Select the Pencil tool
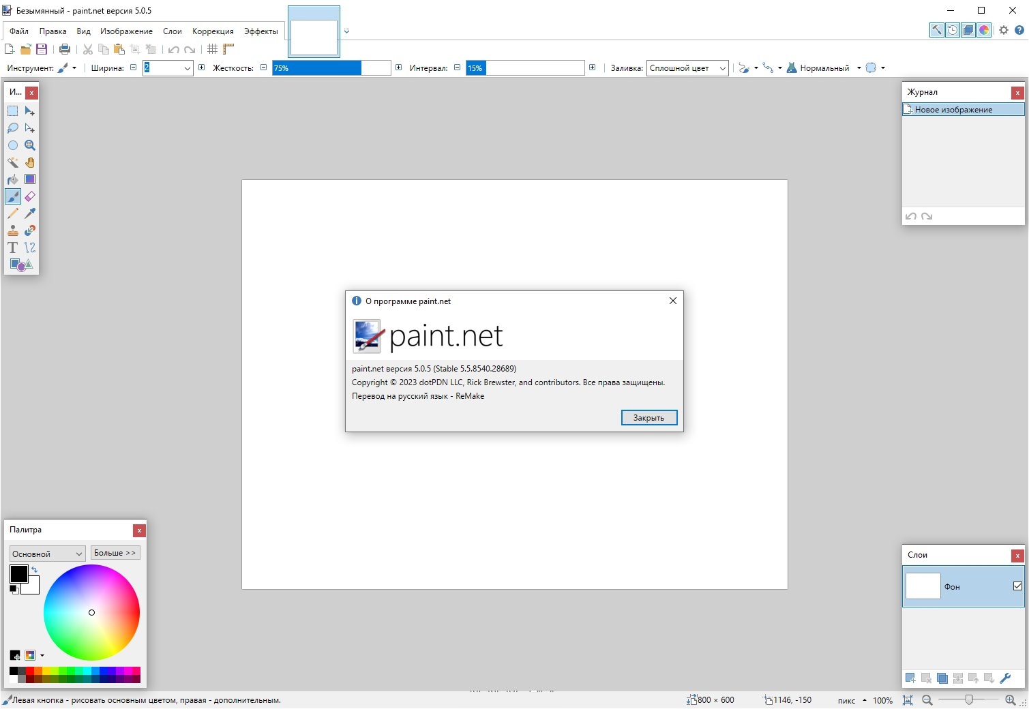The height and width of the screenshot is (709, 1029). pyautogui.click(x=13, y=213)
